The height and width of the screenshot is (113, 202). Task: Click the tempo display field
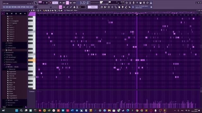(55, 3)
